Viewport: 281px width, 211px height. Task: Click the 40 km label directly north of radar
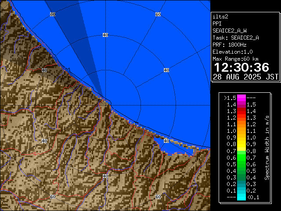click(x=105, y=35)
